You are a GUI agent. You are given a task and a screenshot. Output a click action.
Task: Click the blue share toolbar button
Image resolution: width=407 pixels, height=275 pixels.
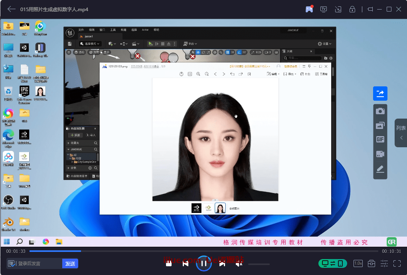click(380, 94)
